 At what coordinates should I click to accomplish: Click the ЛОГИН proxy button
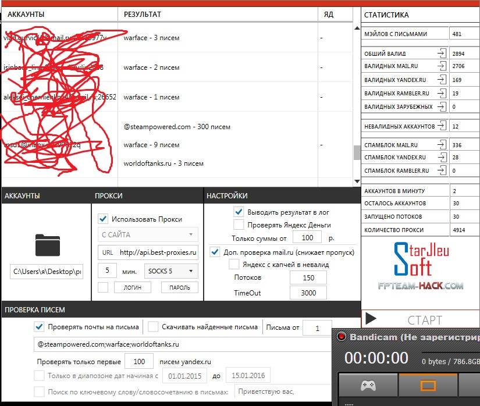click(133, 287)
